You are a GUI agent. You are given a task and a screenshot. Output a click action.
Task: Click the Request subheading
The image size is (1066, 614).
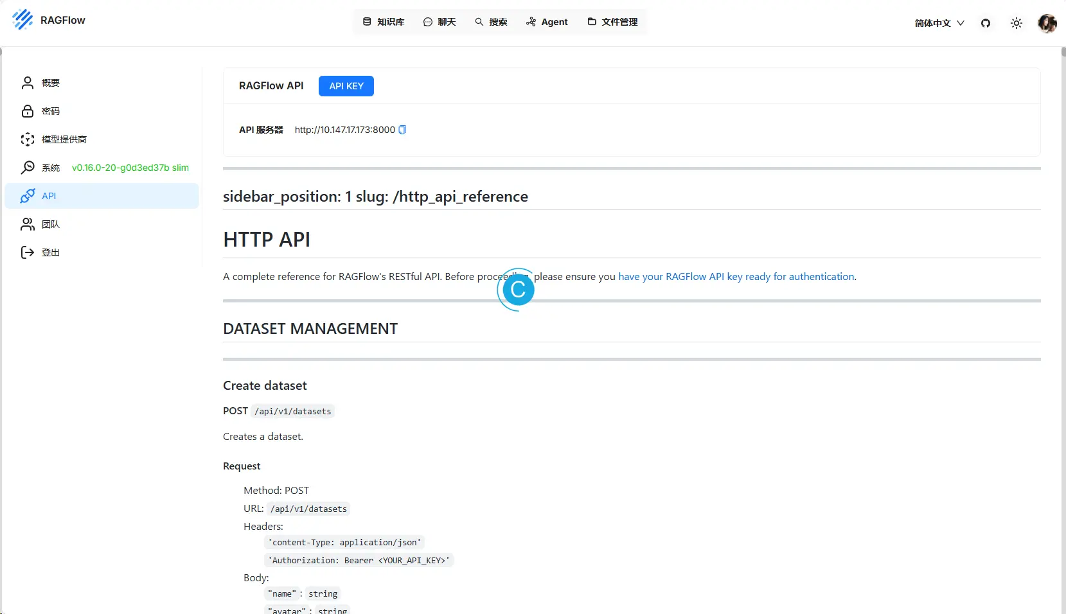[x=242, y=466]
